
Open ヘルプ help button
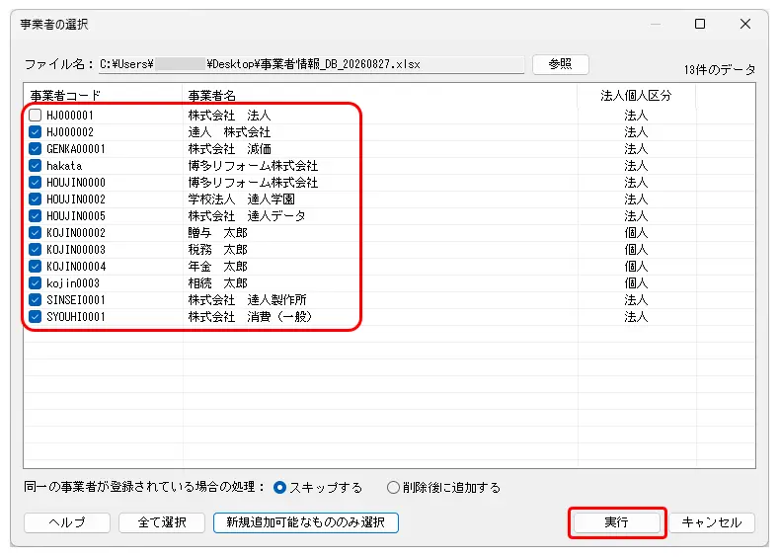(x=67, y=522)
